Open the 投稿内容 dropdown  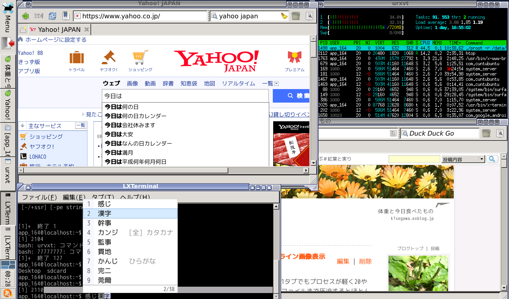pos(463,159)
